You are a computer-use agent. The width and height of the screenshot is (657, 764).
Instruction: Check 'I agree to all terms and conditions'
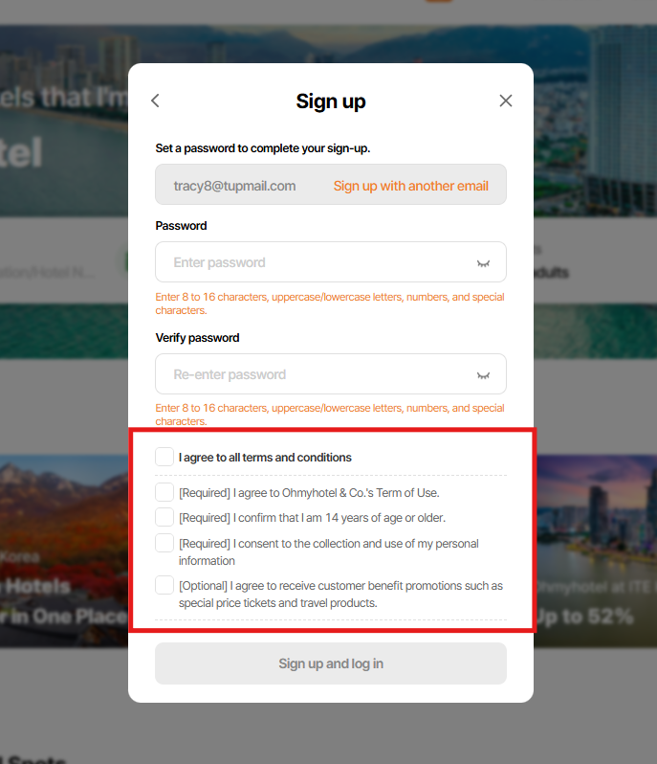point(164,457)
